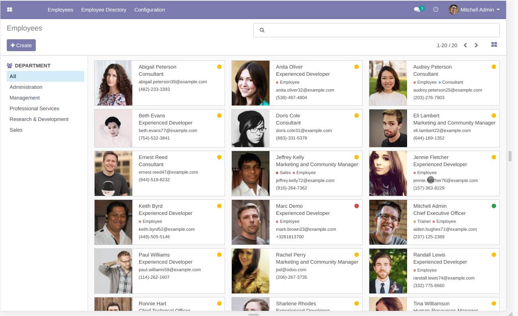This screenshot has width=518, height=316.
Task: Select the Administration department filter
Action: click(x=26, y=87)
